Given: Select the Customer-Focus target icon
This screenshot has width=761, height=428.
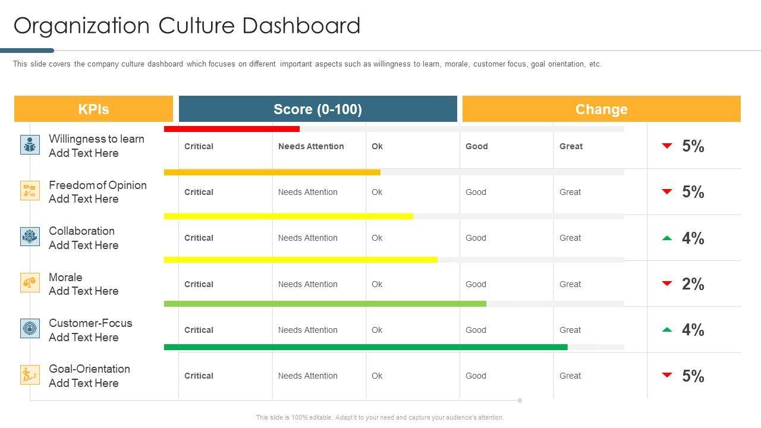Looking at the screenshot, I should pyautogui.click(x=30, y=329).
